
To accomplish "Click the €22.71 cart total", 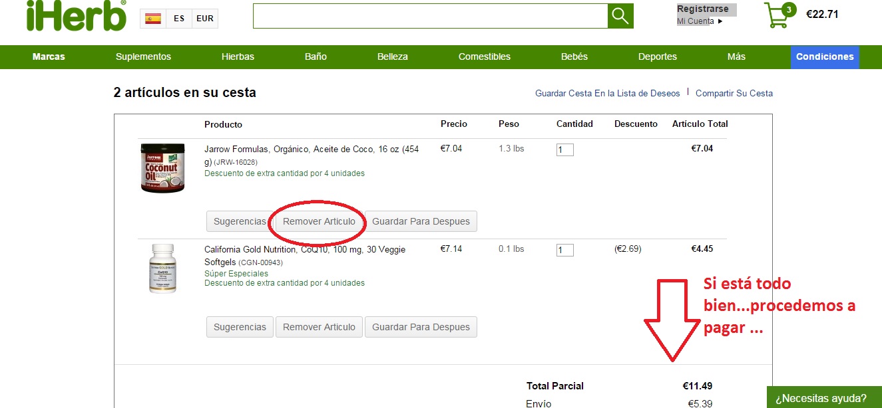I will click(822, 13).
